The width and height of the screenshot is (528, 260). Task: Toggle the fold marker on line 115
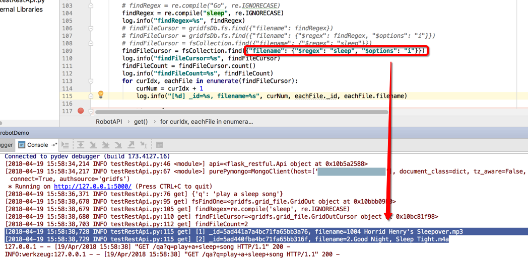(x=90, y=96)
